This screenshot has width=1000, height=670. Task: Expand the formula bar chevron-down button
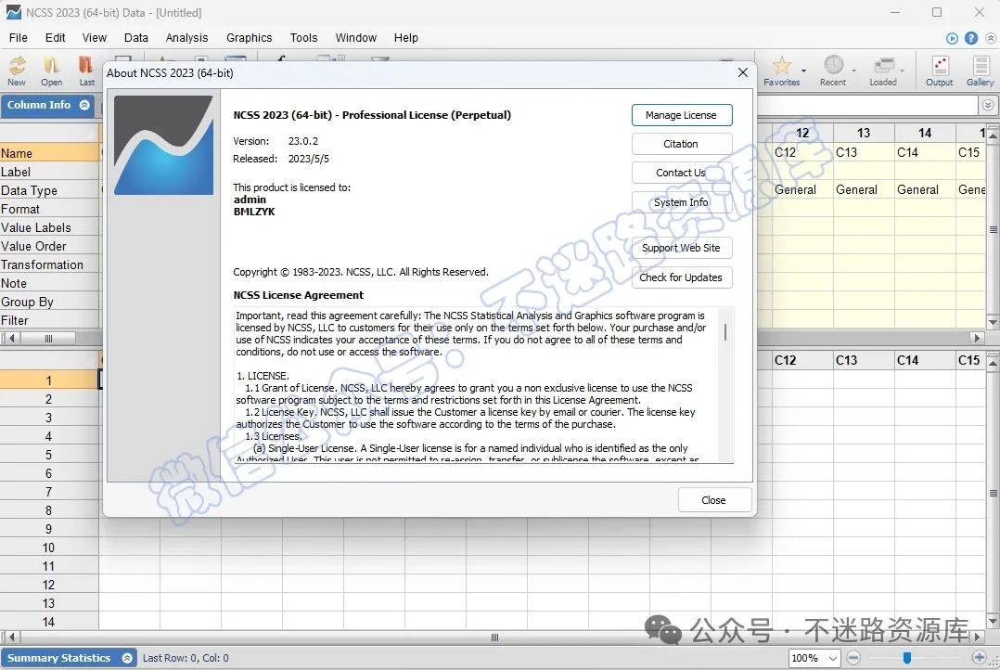(987, 105)
